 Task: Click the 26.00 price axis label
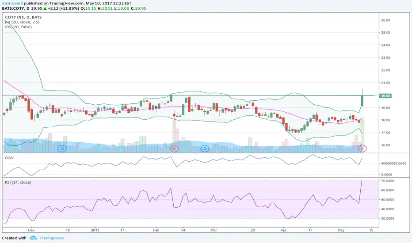[385, 20]
